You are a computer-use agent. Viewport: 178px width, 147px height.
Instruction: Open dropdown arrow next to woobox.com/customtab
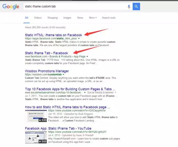63,74
